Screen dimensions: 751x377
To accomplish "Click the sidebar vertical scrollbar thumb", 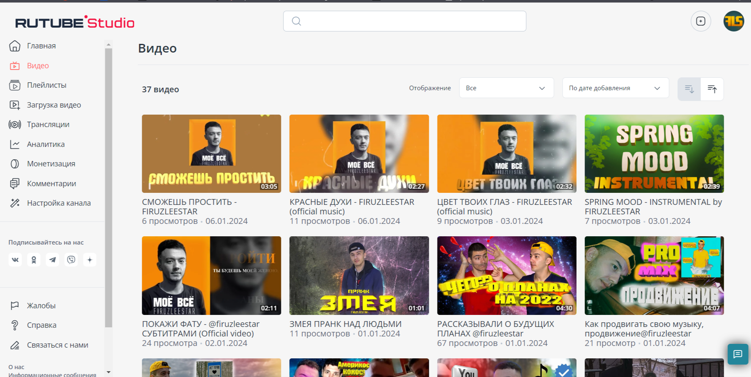I will pos(109,188).
